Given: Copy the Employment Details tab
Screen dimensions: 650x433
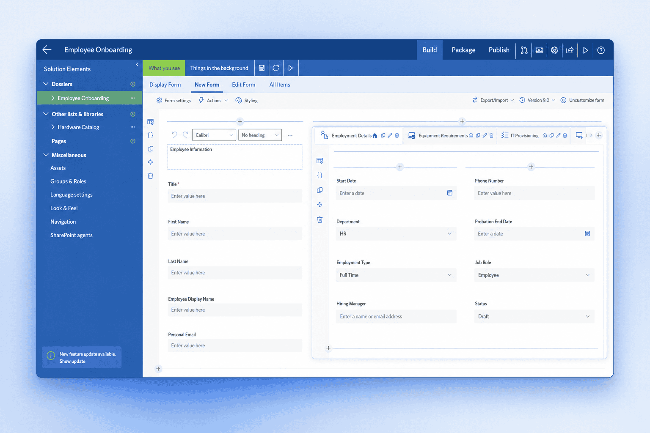Looking at the screenshot, I should coord(383,135).
